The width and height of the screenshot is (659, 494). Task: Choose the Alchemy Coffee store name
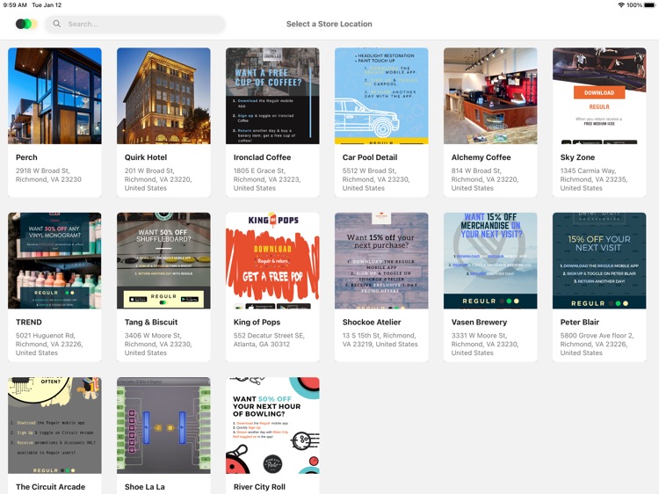pos(481,157)
